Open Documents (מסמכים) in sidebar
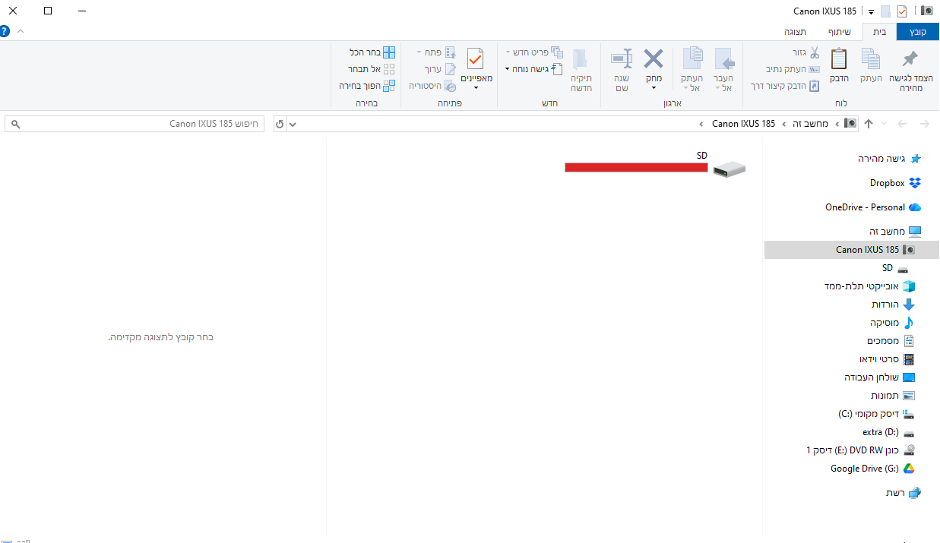 coord(891,341)
